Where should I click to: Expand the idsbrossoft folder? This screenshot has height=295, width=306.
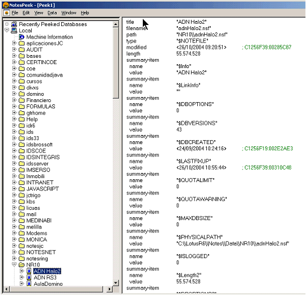click(x=14, y=144)
